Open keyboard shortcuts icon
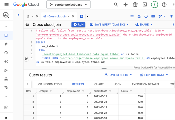The width and height of the screenshot is (175, 120). pyautogui.click(x=153, y=16)
